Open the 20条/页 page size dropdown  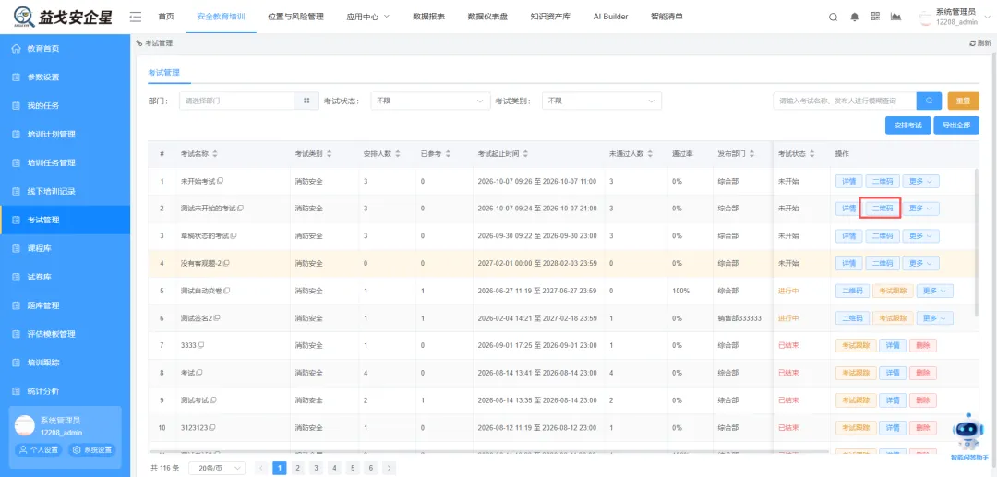[218, 468]
